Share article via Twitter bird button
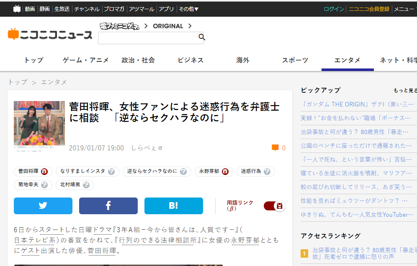This screenshot has height=266, width=417. point(43,206)
